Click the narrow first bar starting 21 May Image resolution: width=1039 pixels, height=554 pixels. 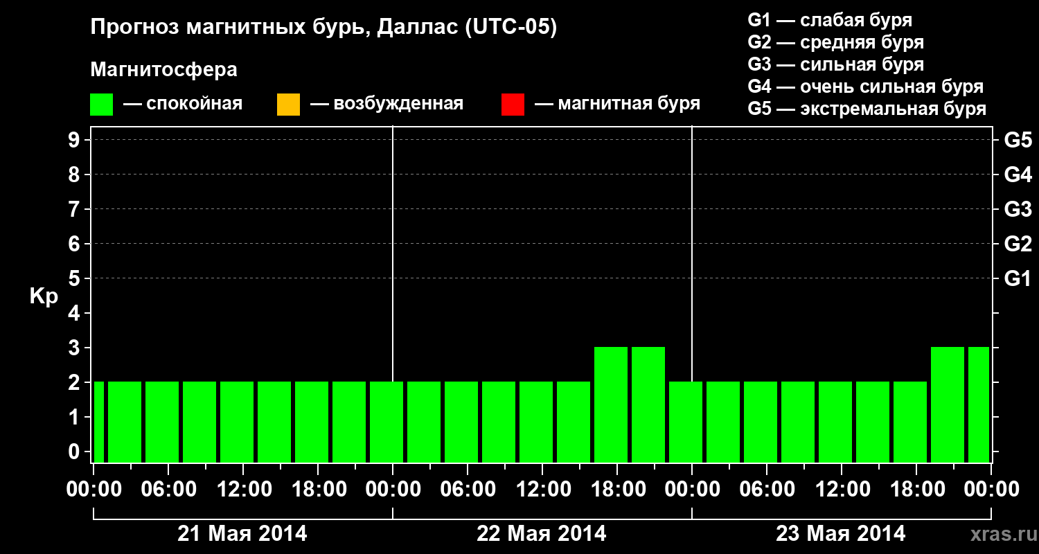click(x=98, y=422)
